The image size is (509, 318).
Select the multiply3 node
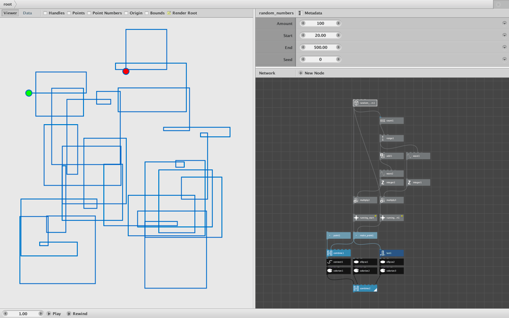click(x=391, y=200)
